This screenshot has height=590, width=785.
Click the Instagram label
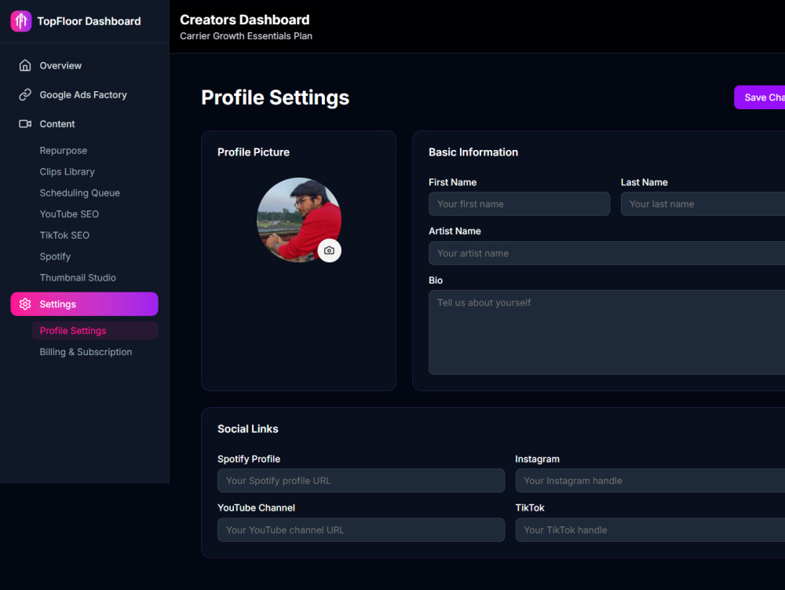click(537, 460)
